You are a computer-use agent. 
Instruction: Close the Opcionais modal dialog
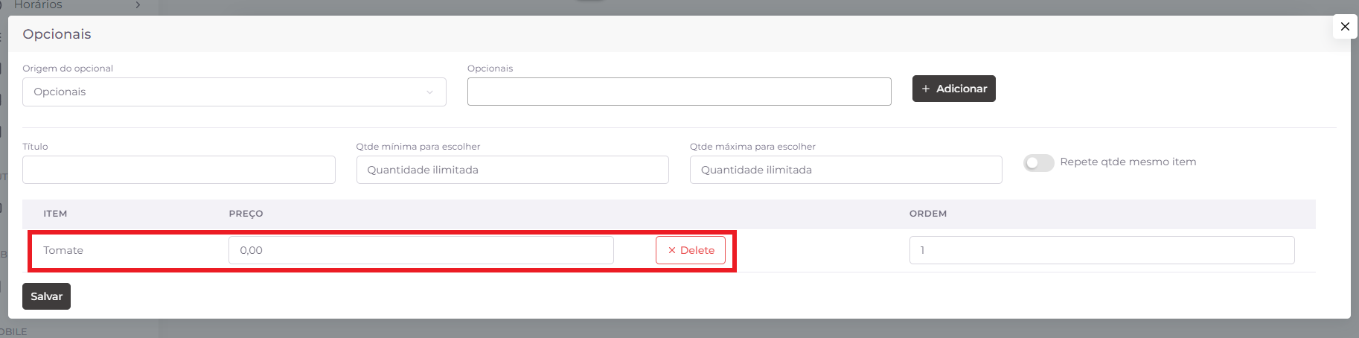(x=1344, y=27)
